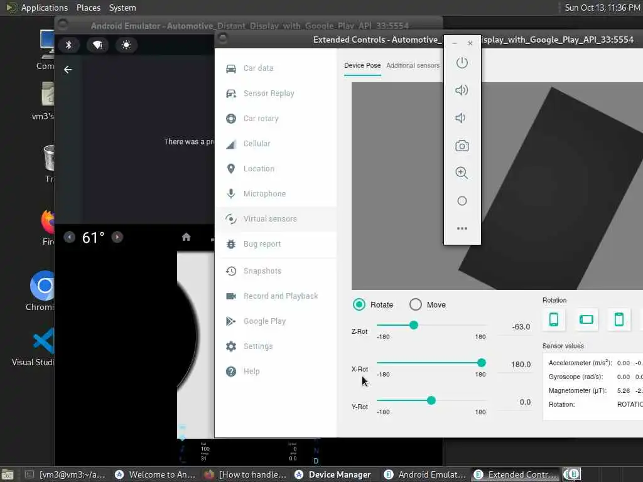Click the volume down icon in emulator toolbar
643x482 pixels.
point(461,118)
